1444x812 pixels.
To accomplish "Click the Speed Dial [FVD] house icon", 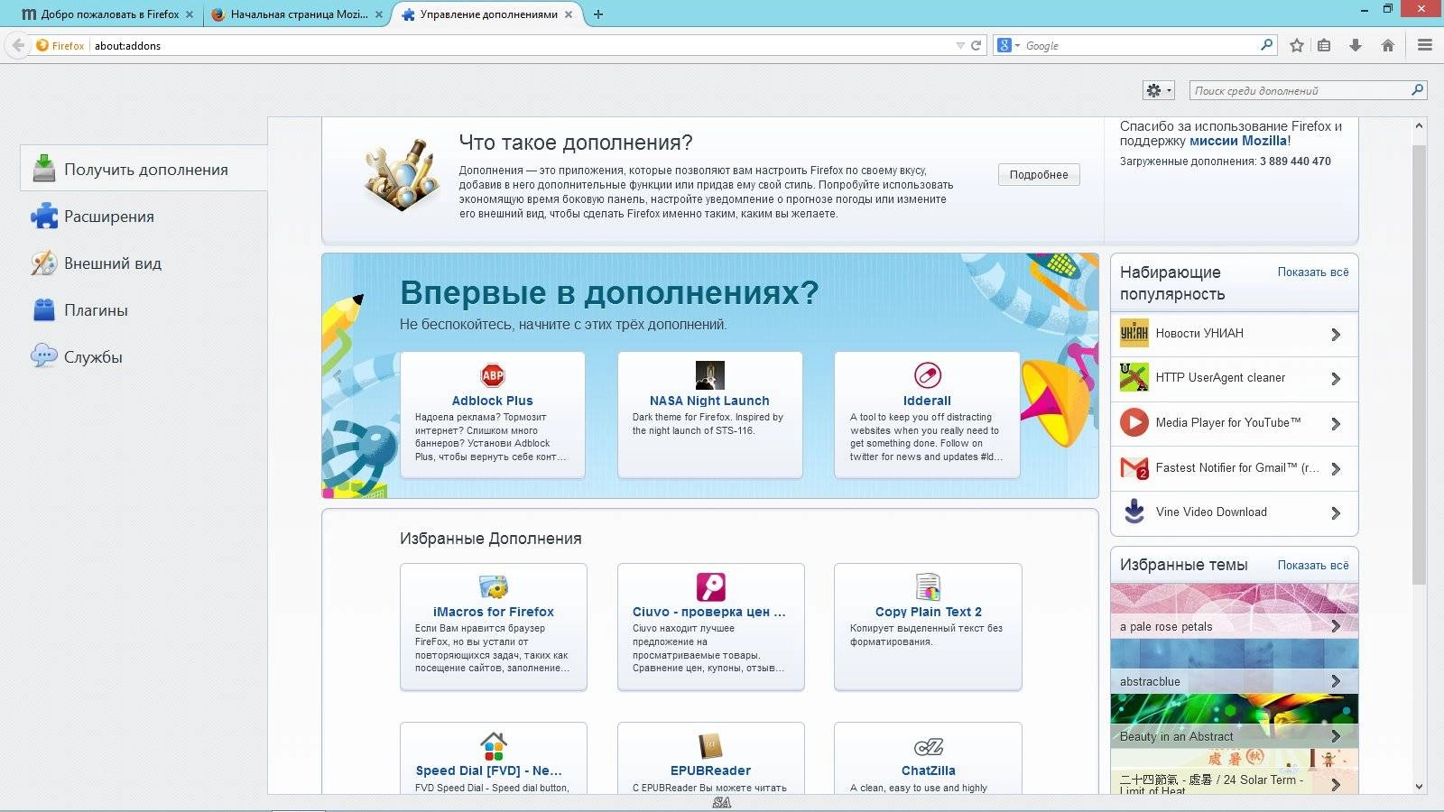I will pos(494,746).
